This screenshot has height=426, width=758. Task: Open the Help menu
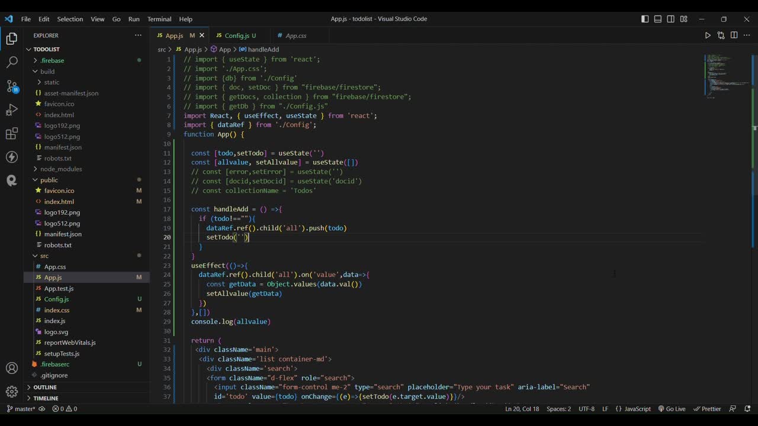click(x=185, y=19)
